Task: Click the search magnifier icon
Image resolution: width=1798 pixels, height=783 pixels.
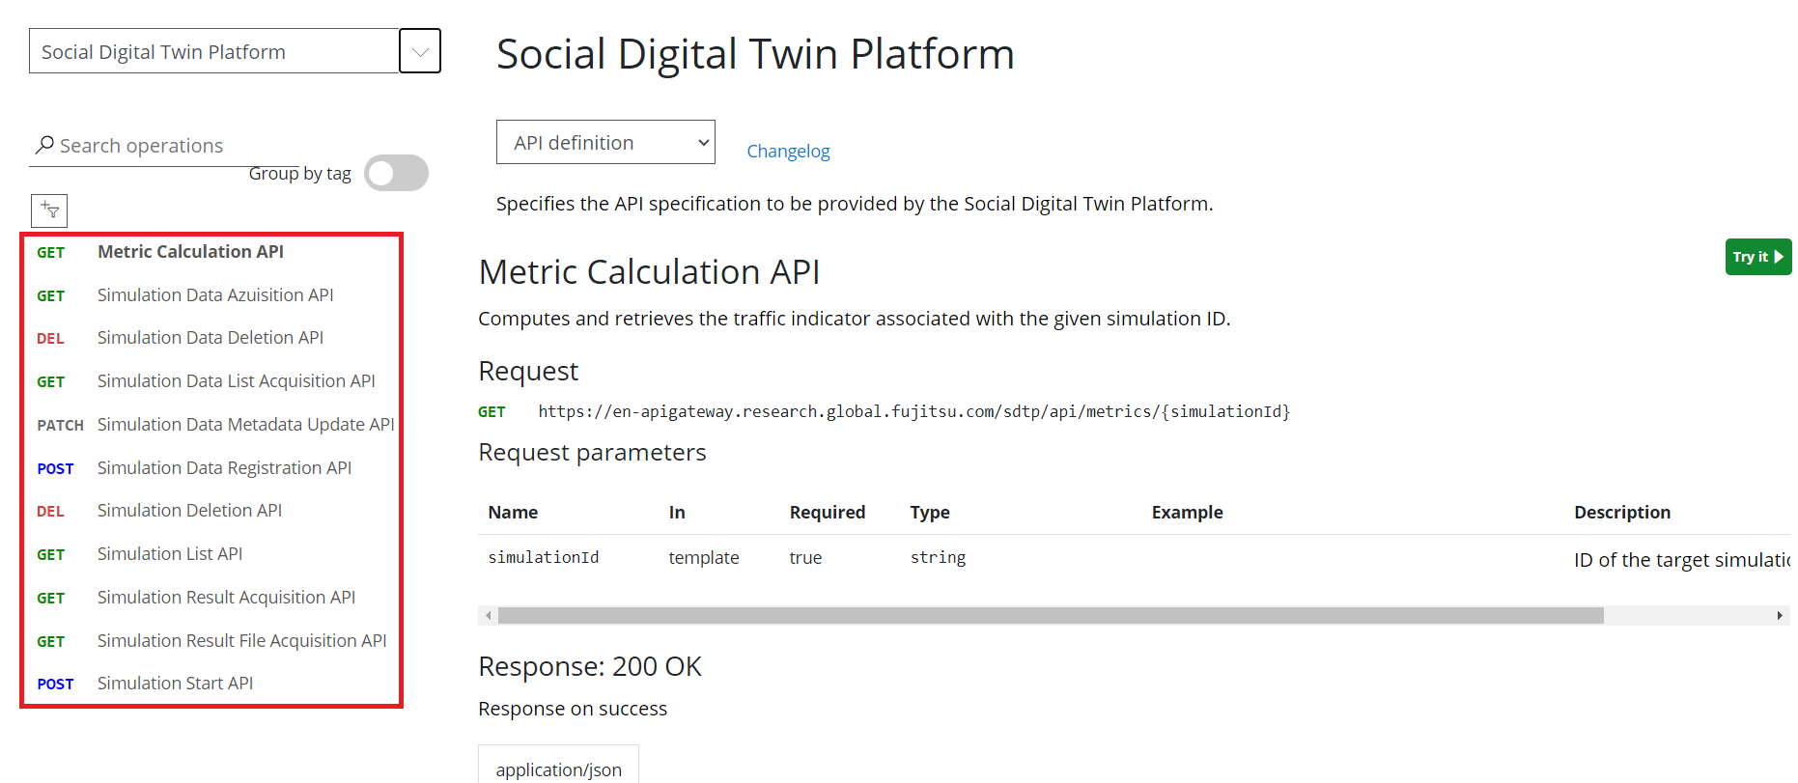Action: (x=44, y=145)
